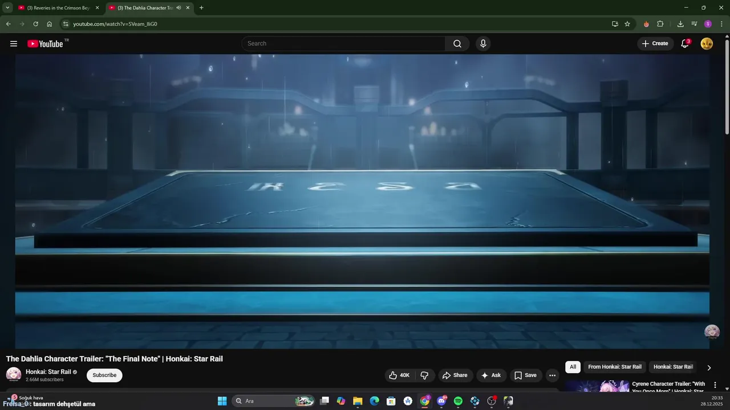Open Microsoft Store from taskbar
This screenshot has height=410, width=730.
391,401
